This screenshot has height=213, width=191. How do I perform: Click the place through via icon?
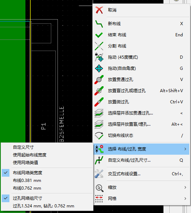point(99,80)
